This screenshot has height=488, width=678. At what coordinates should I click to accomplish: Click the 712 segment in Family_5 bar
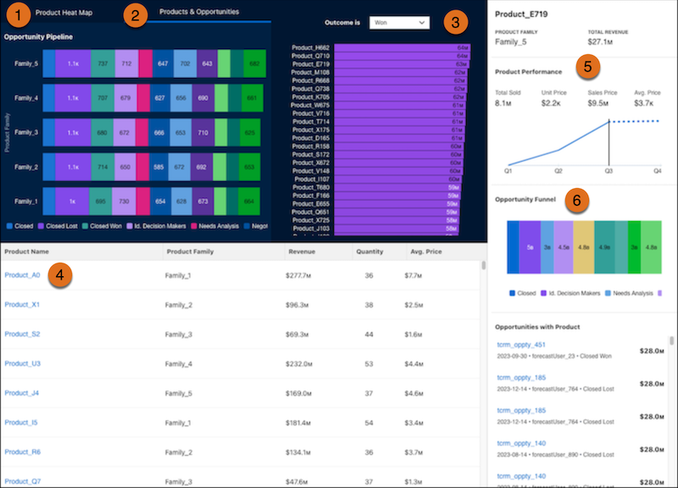point(126,64)
